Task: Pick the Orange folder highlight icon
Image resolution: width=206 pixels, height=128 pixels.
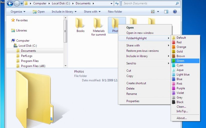Action: pos(174,47)
